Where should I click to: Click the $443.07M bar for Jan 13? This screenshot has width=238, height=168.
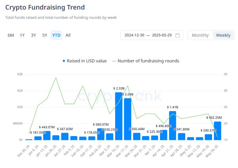(47, 135)
